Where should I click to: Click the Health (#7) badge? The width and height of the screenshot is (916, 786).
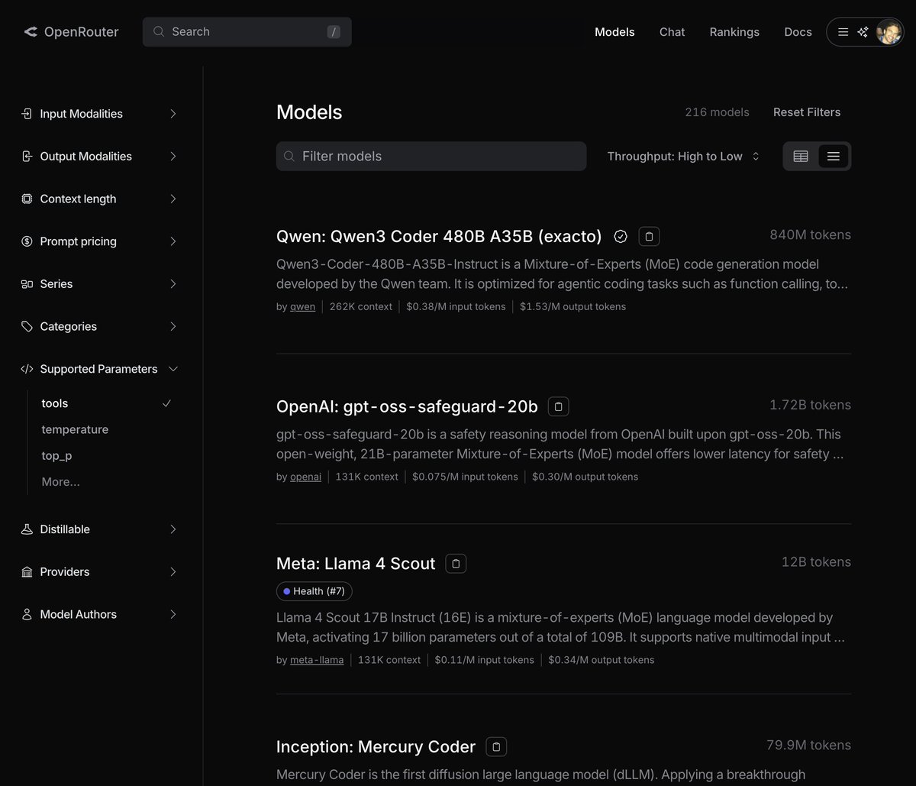pos(314,591)
